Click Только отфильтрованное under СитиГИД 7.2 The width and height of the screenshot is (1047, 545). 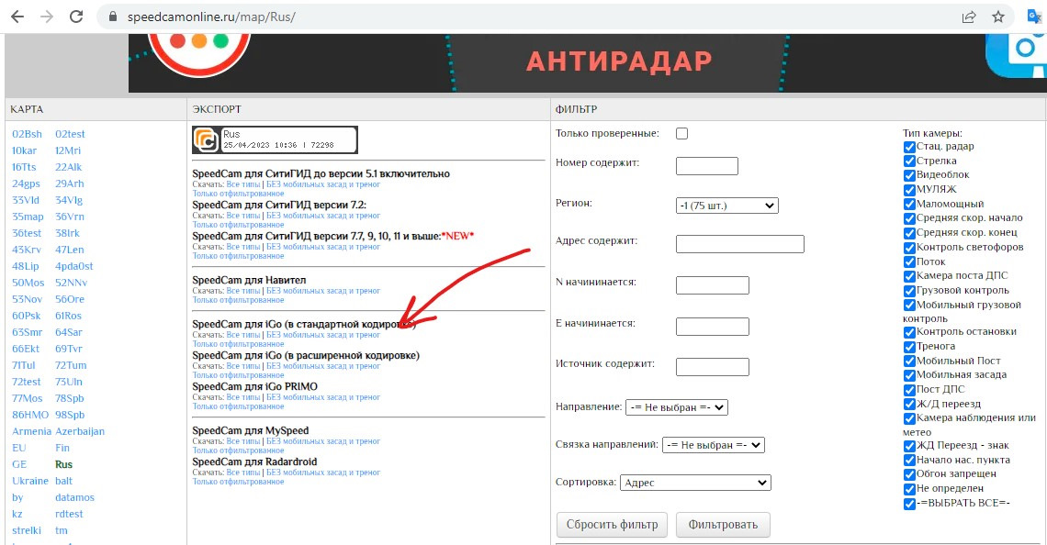239,225
